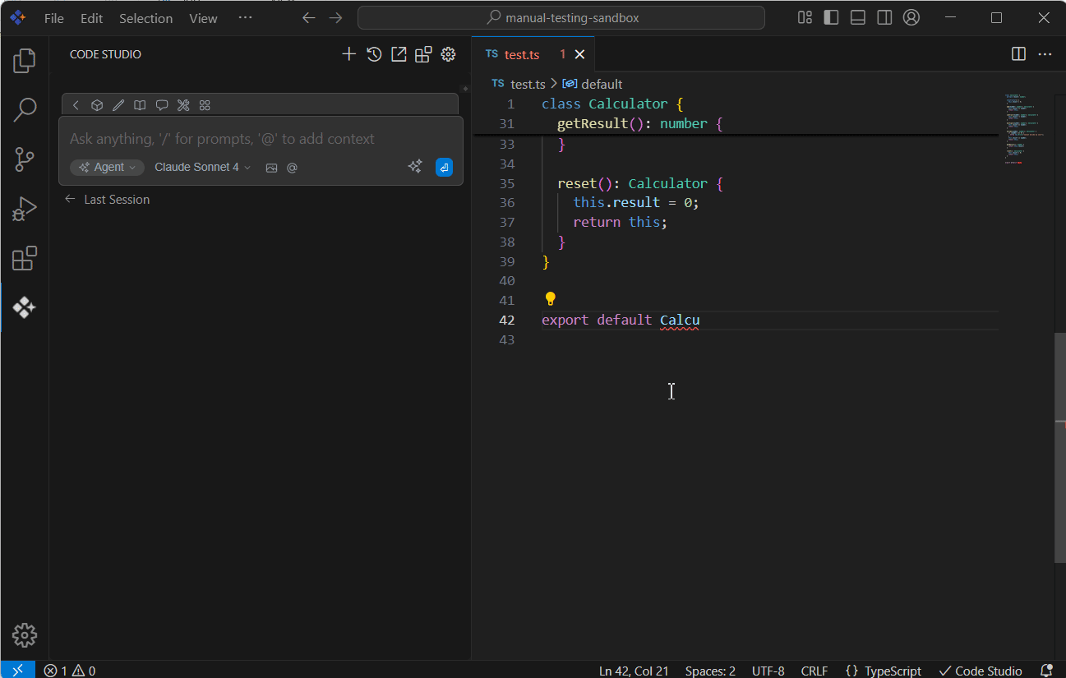Open the Claude Sonnet 4 model dropdown
The width and height of the screenshot is (1066, 678).
coord(202,168)
